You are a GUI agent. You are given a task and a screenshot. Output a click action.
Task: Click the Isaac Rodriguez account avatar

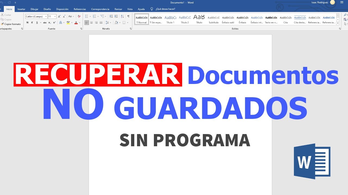[x=332, y=2]
